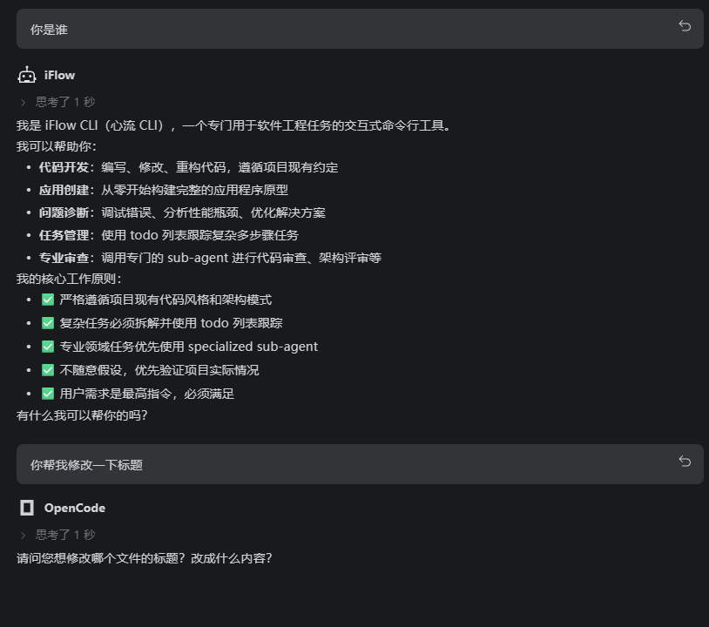Click the revert arrow on the 你帮我修改一下标题 message
The image size is (709, 627).
[685, 462]
